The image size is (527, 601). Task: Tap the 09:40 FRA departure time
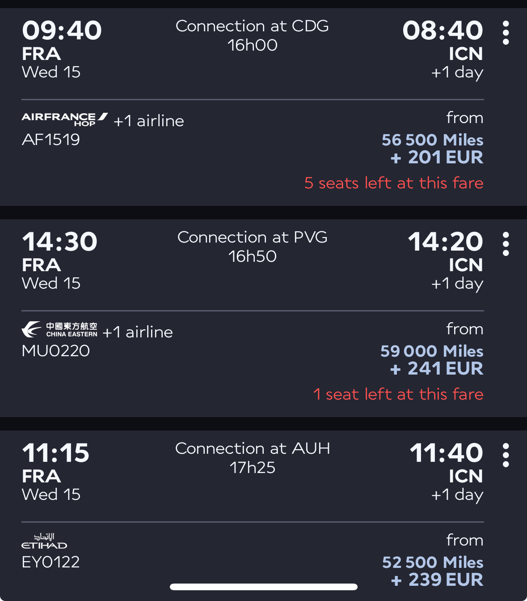pyautogui.click(x=62, y=30)
